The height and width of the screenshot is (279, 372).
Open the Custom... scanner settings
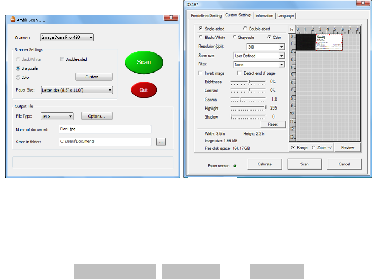click(94, 77)
